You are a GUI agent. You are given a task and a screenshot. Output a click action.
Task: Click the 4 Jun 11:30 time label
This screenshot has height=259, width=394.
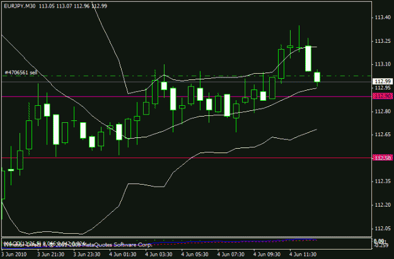[303, 254]
